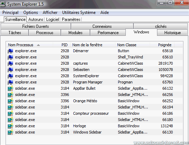
Task: Open the Options menu
Action: 31,13
